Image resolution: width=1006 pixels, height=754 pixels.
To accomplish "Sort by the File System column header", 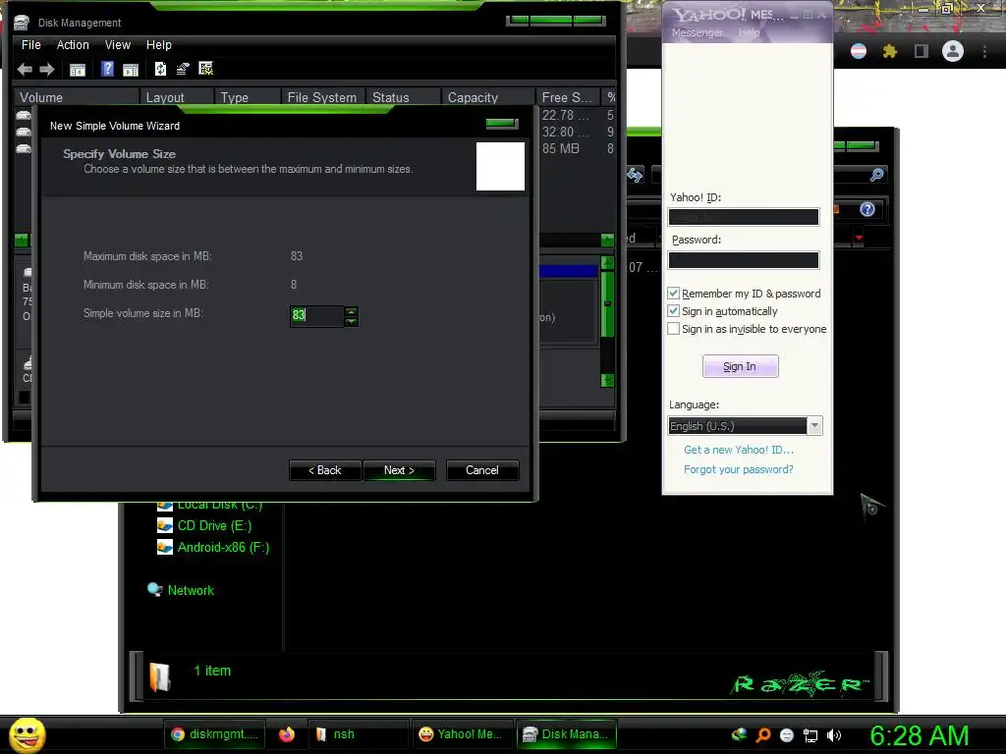I will tap(322, 97).
